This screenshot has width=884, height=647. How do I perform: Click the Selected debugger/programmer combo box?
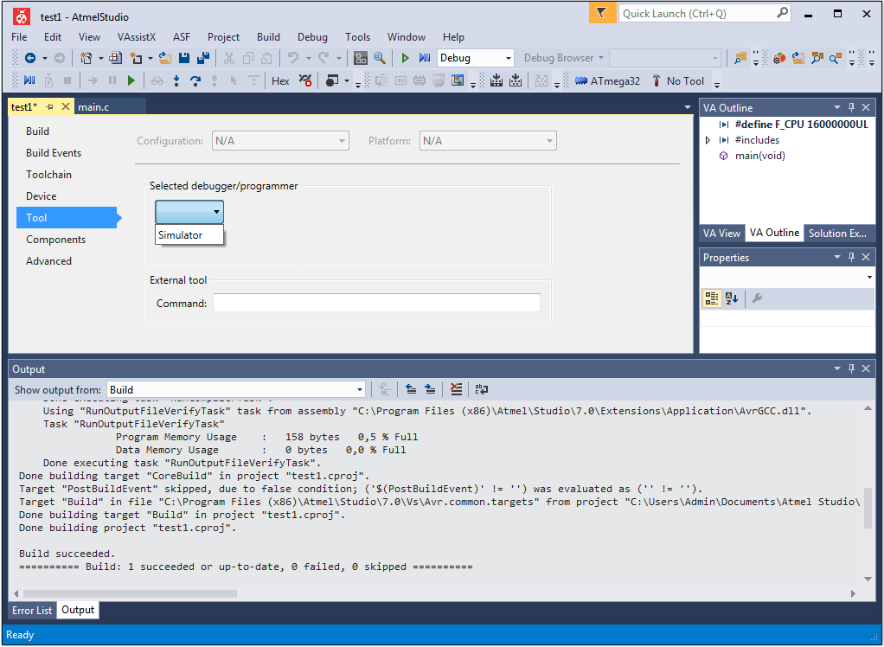(x=189, y=212)
